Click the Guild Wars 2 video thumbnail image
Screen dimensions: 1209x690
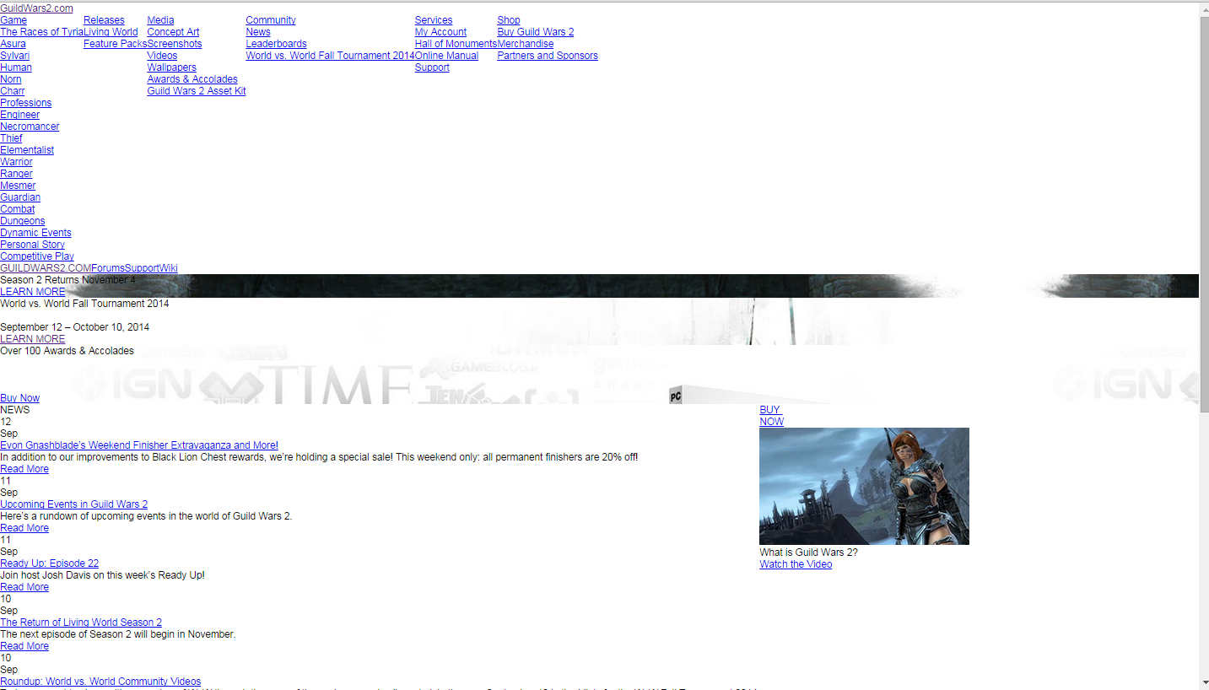point(864,486)
